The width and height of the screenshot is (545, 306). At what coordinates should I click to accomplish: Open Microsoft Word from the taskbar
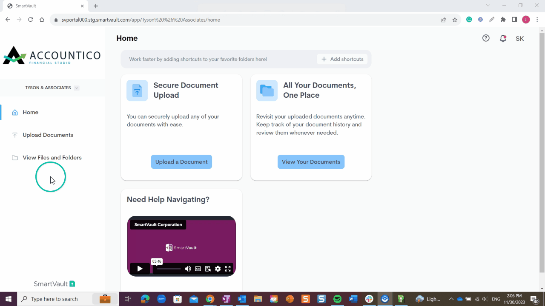(353, 299)
